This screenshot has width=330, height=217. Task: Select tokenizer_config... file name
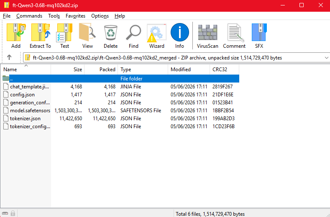click(x=30, y=127)
